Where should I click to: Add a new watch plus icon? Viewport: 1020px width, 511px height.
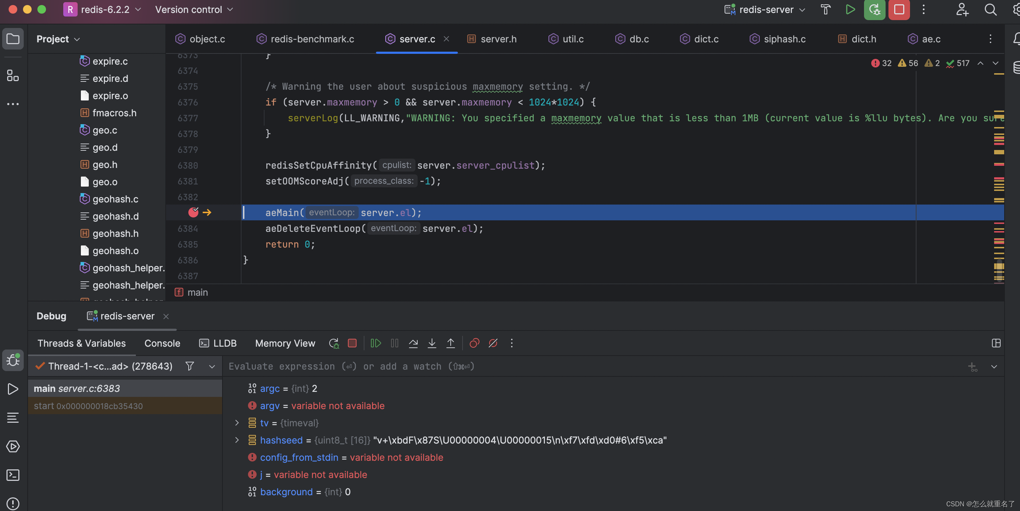[x=973, y=366]
